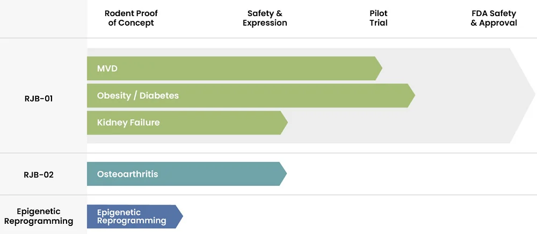Click the Osteoarthritis bar's arrow tip
Image resolution: width=537 pixels, height=234 pixels.
284,174
